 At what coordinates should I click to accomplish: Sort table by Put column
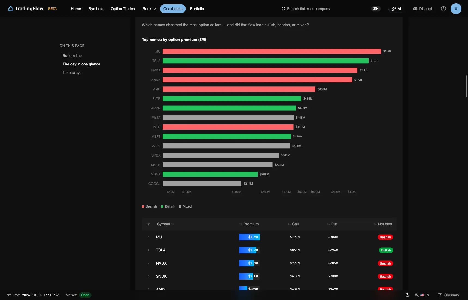[x=332, y=224]
